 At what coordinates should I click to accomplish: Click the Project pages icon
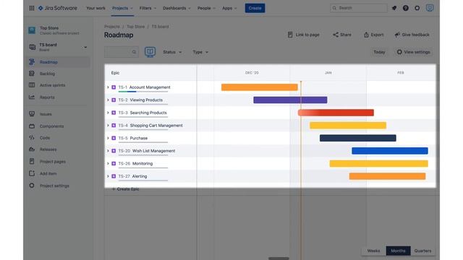click(x=32, y=161)
